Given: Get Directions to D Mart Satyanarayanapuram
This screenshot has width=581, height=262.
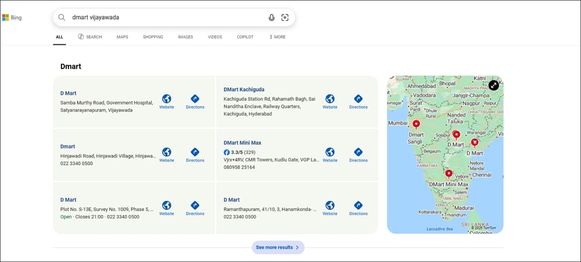Looking at the screenshot, I should click(195, 102).
